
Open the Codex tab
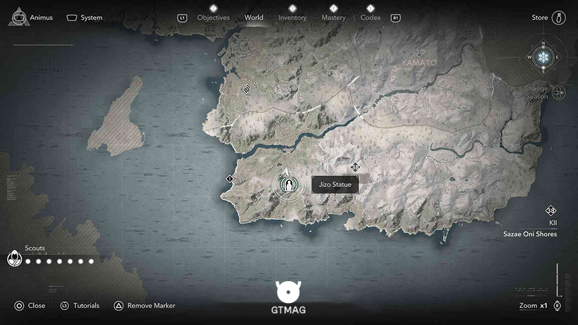pos(370,17)
